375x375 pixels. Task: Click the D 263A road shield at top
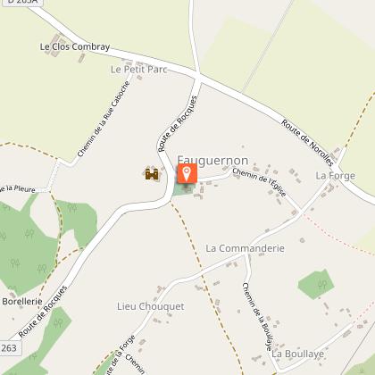coord(21,2)
